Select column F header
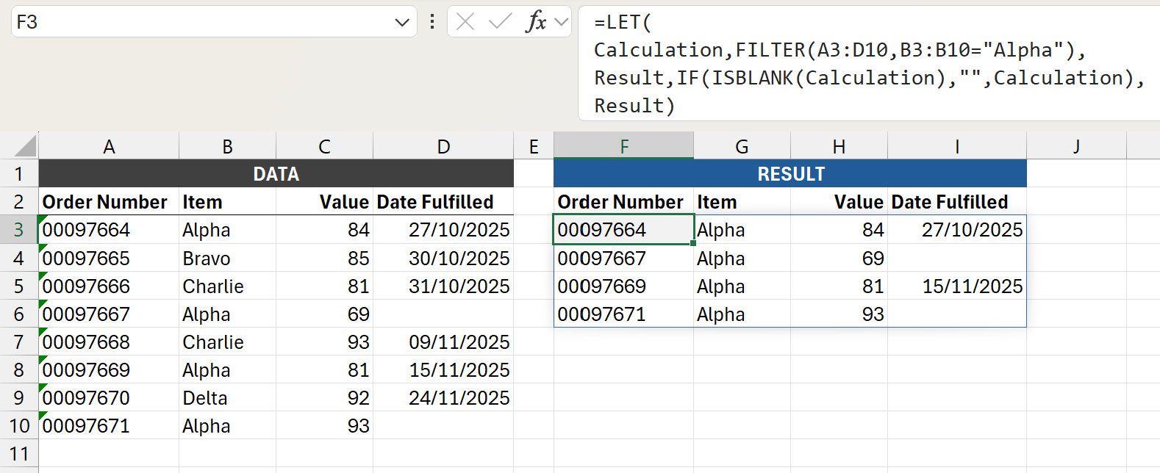Viewport: 1160px width, 473px height. click(x=624, y=146)
